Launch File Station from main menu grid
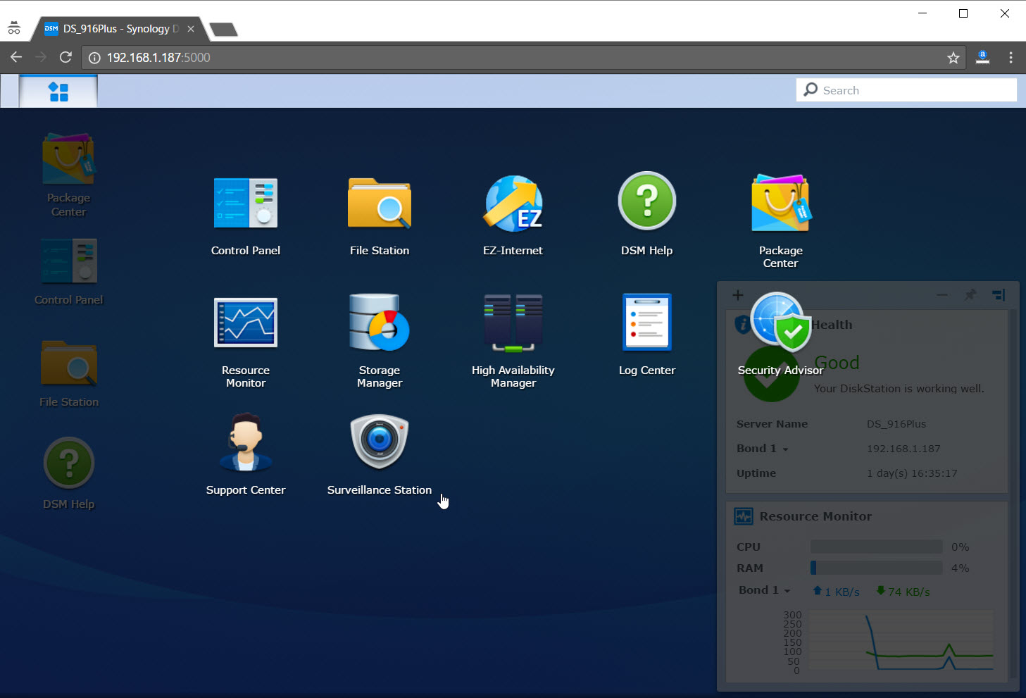Screen dimensions: 1026x698 [380, 216]
